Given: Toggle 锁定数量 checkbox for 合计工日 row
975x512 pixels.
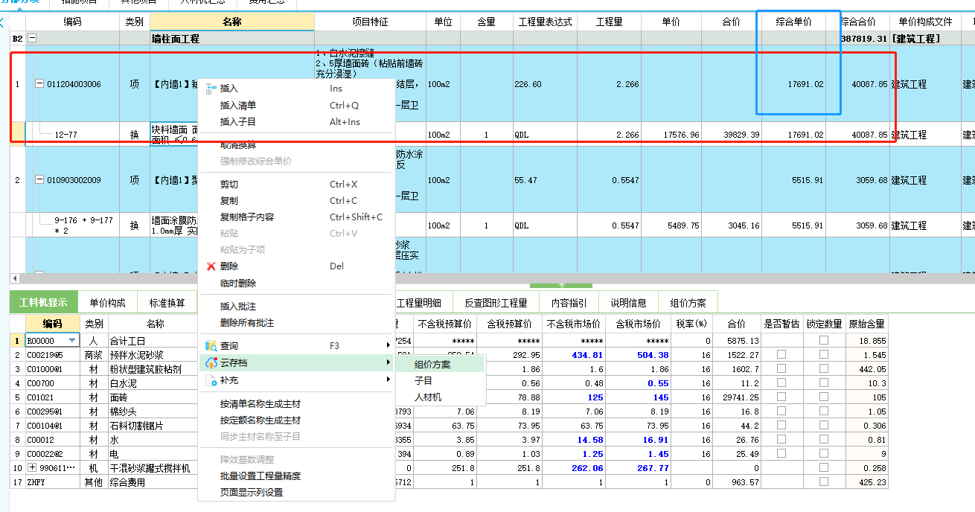Looking at the screenshot, I should (x=824, y=341).
